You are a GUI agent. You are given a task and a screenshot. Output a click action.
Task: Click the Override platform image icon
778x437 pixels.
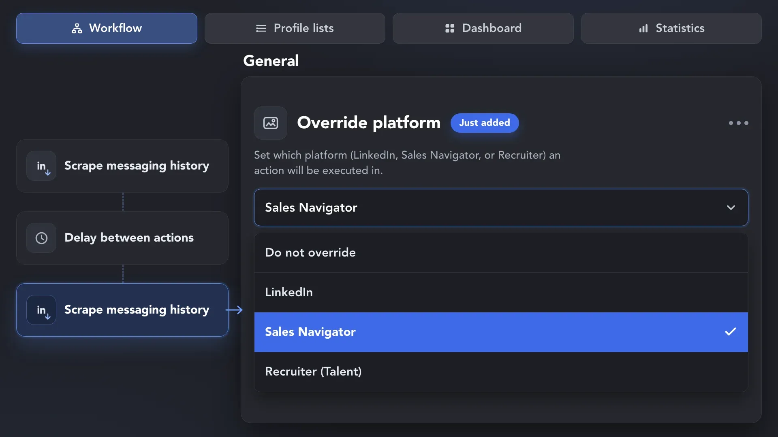(x=271, y=123)
